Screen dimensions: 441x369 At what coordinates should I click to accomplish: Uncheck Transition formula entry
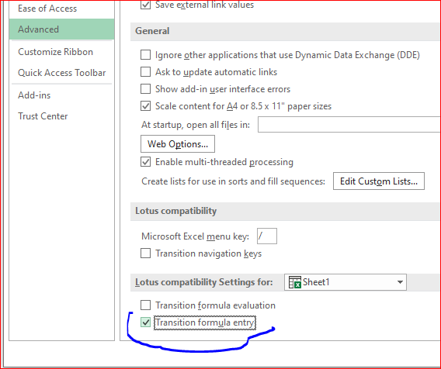pyautogui.click(x=145, y=322)
